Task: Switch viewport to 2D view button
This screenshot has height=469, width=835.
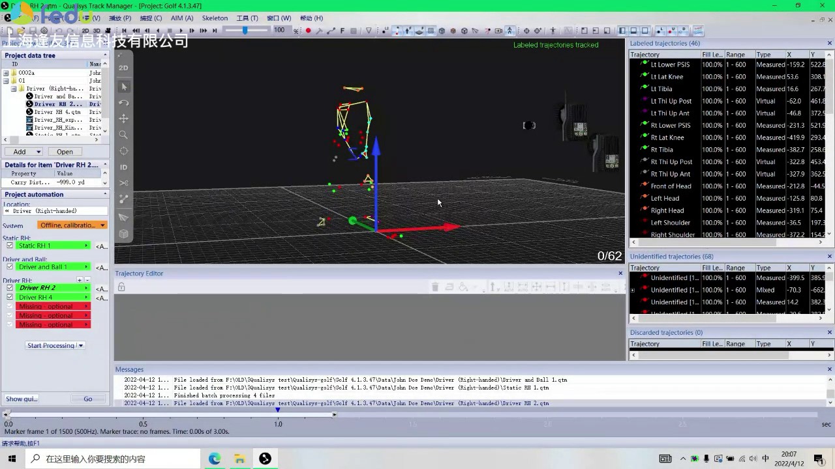Action: tap(123, 68)
